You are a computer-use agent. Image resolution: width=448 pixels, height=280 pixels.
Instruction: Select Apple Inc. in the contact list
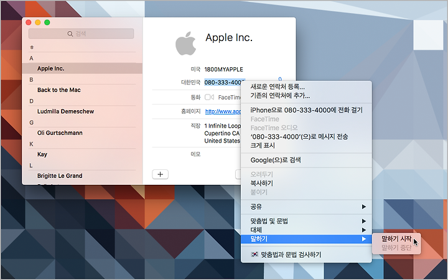[82, 68]
